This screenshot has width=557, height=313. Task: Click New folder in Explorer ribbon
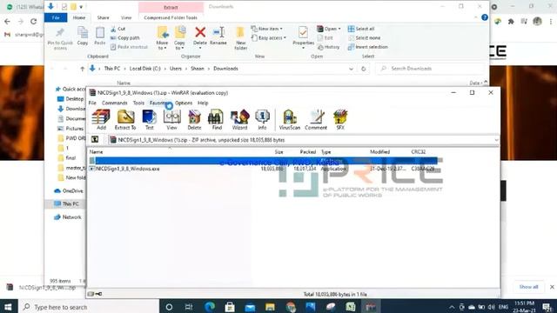tap(240, 38)
